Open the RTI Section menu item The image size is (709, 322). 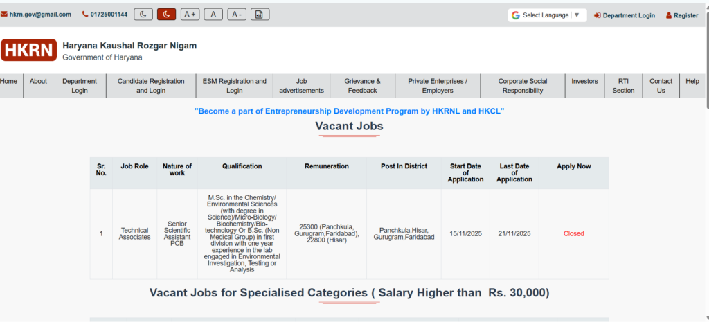pos(624,86)
